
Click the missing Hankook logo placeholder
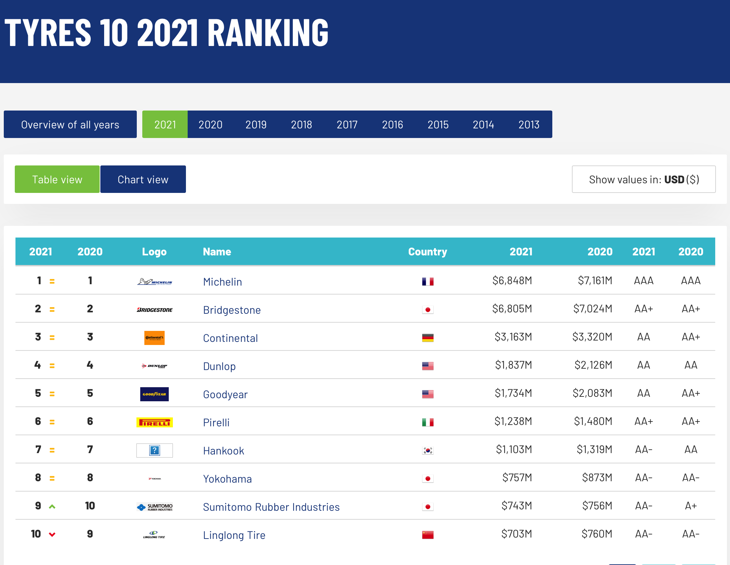pyautogui.click(x=155, y=450)
